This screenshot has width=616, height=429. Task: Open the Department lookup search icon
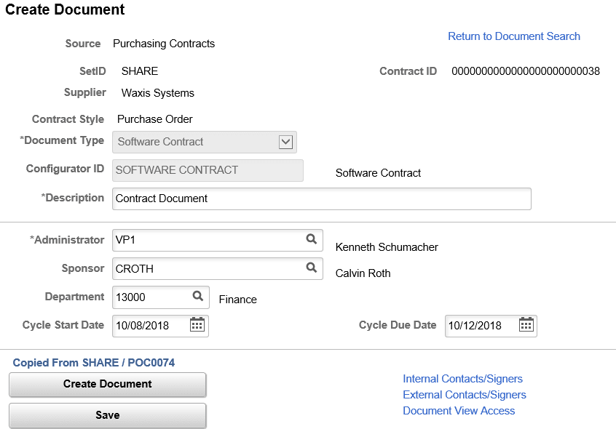coord(197,297)
